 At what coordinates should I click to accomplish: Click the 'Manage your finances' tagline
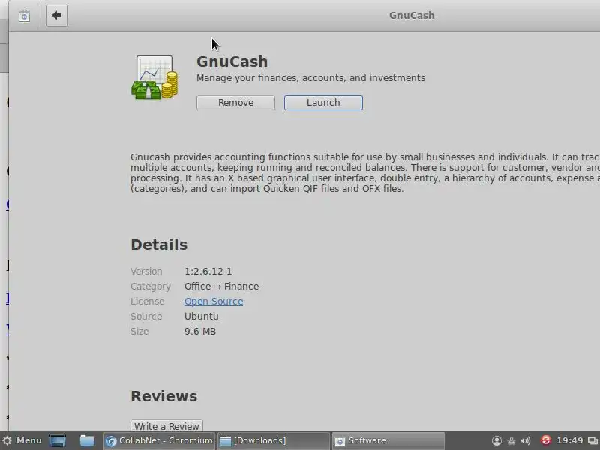coord(310,78)
